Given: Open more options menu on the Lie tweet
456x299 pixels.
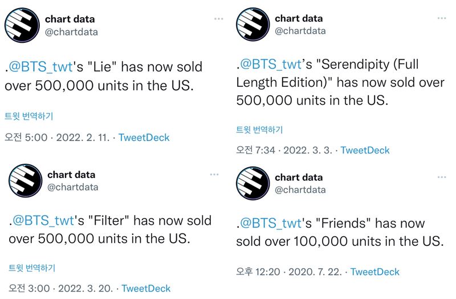Looking at the screenshot, I should pyautogui.click(x=219, y=19).
